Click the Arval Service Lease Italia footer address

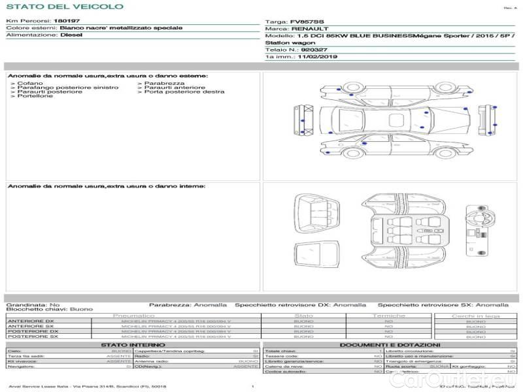coord(88,387)
